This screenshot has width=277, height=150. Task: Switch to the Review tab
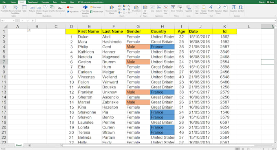point(63,2)
